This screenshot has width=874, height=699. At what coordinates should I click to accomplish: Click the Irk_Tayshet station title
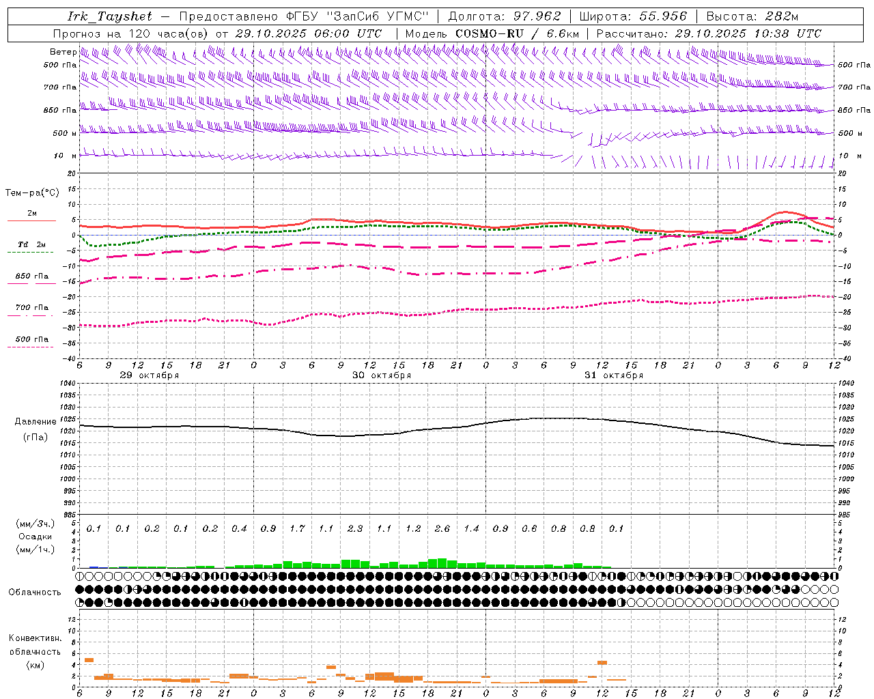110,16
